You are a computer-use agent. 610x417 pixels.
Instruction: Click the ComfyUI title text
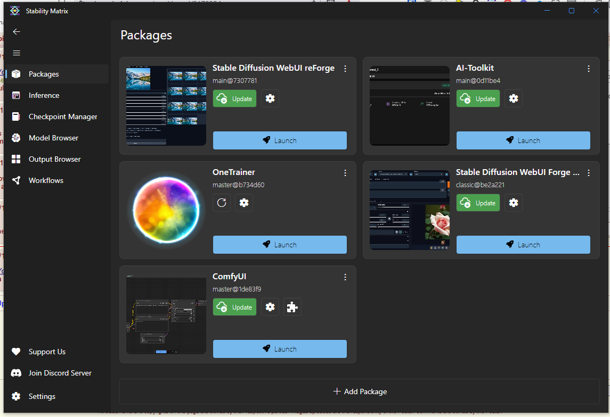tap(229, 277)
